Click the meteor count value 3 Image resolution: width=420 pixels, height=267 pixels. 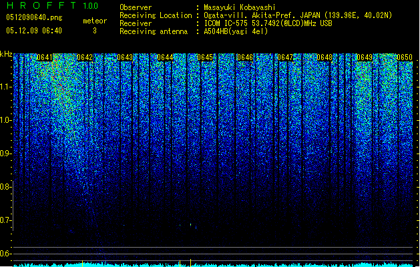[x=95, y=31]
